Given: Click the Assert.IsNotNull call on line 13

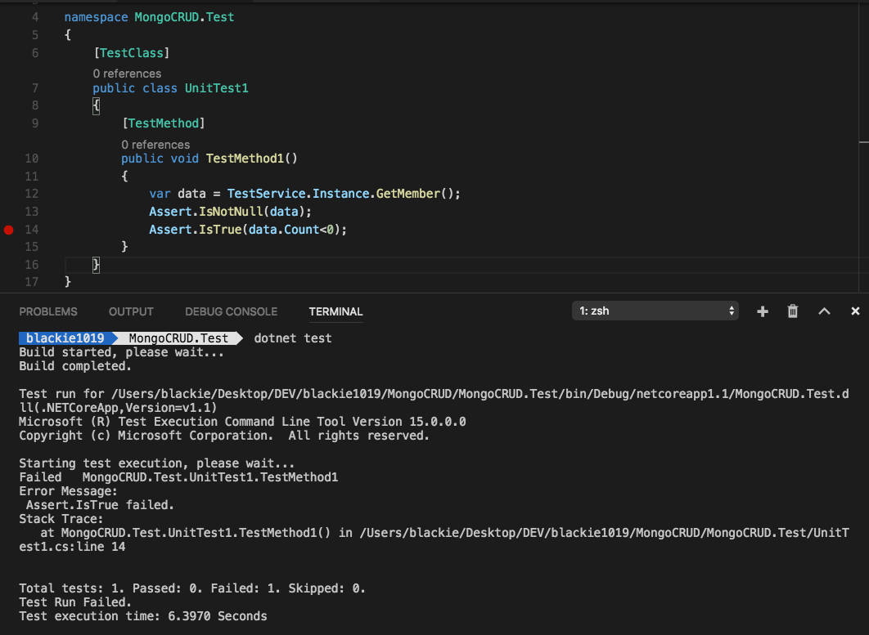Looking at the screenshot, I should 231,212.
